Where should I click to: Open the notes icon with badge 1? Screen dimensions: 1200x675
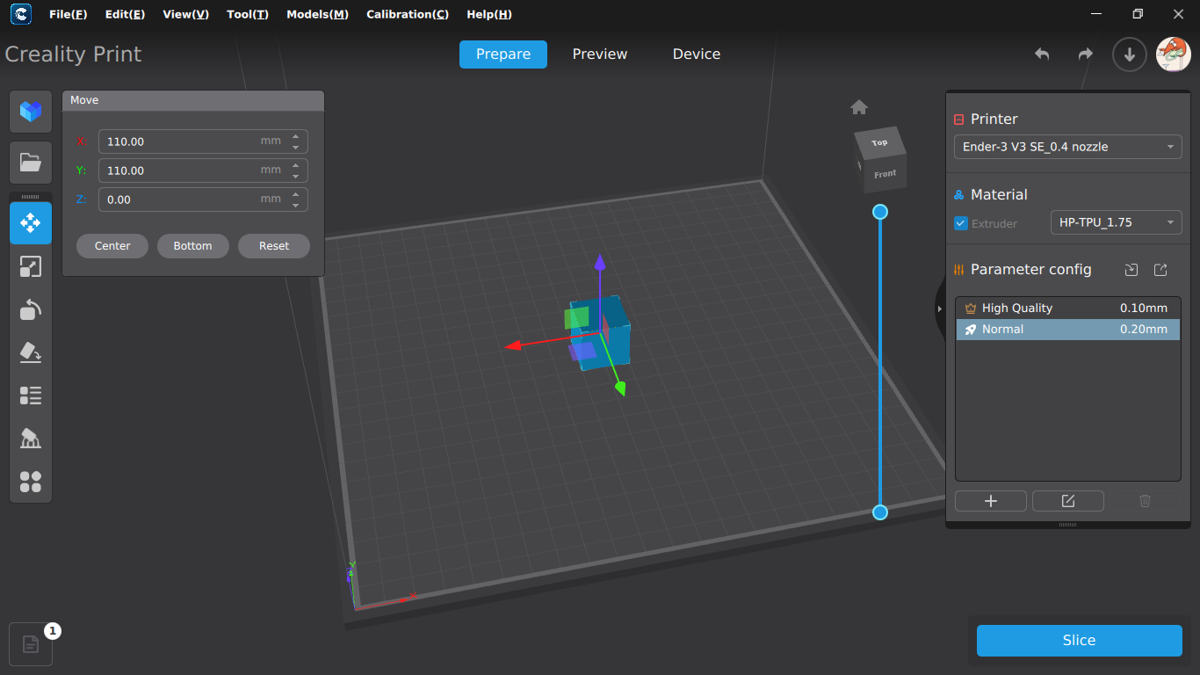[31, 644]
